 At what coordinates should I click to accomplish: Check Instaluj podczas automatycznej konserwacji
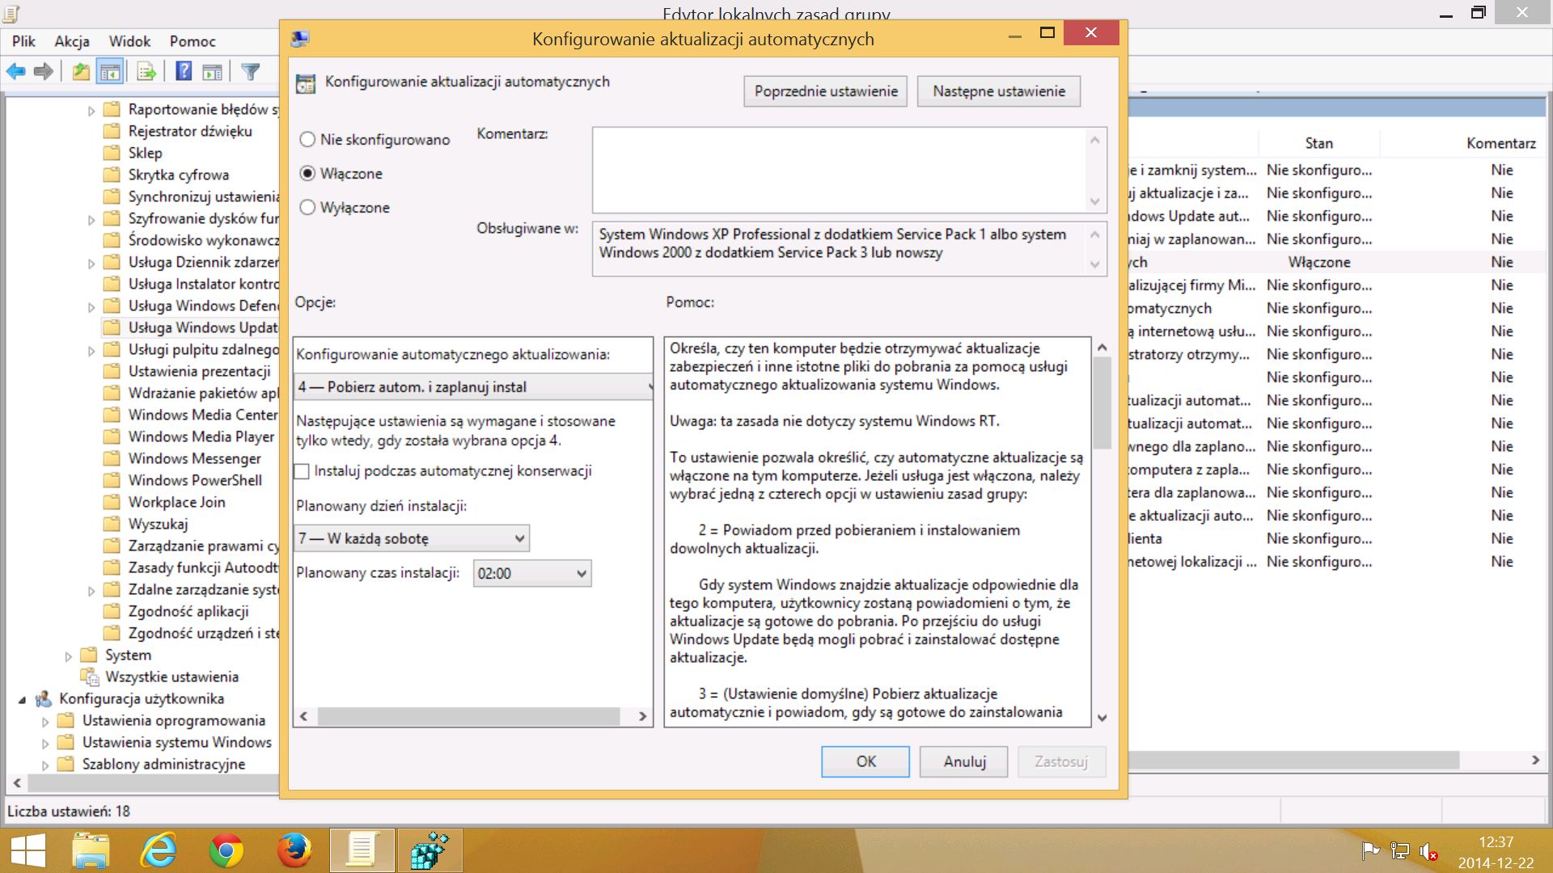coord(303,471)
